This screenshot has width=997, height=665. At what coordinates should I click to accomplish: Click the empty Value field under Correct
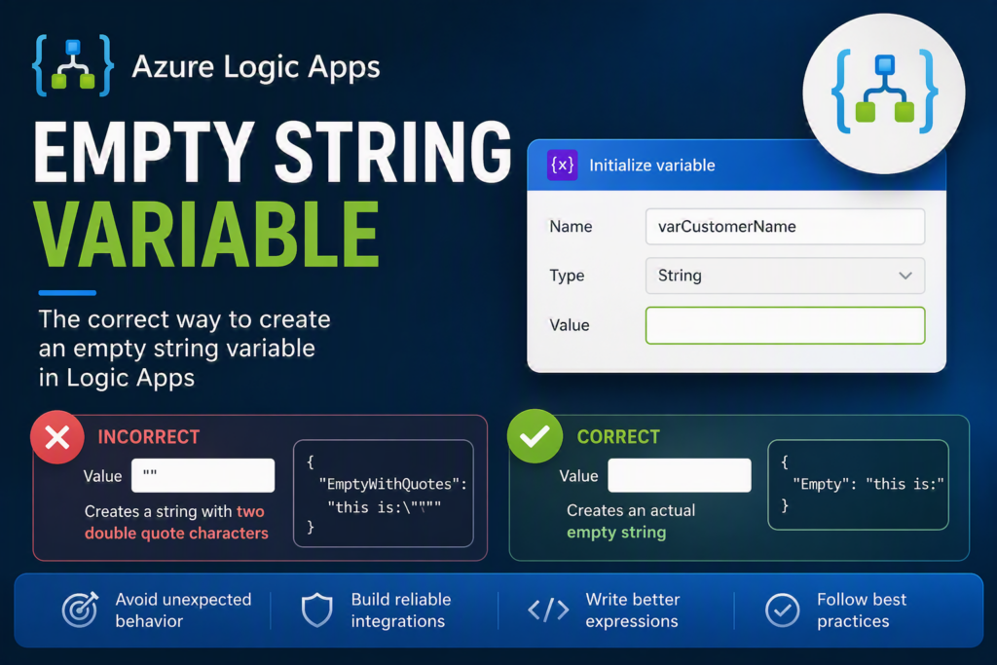pyautogui.click(x=679, y=475)
